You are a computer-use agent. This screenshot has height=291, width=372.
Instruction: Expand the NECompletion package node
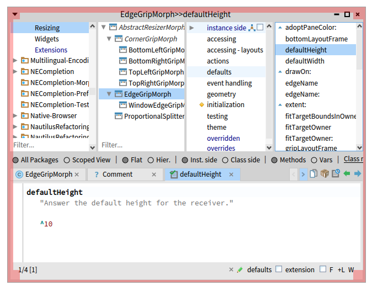[15, 71]
